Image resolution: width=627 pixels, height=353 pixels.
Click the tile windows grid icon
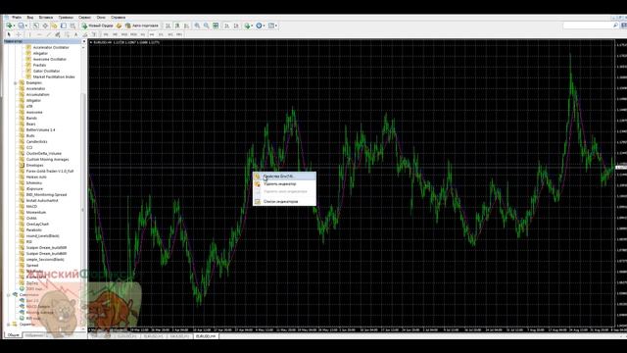coord(216,25)
